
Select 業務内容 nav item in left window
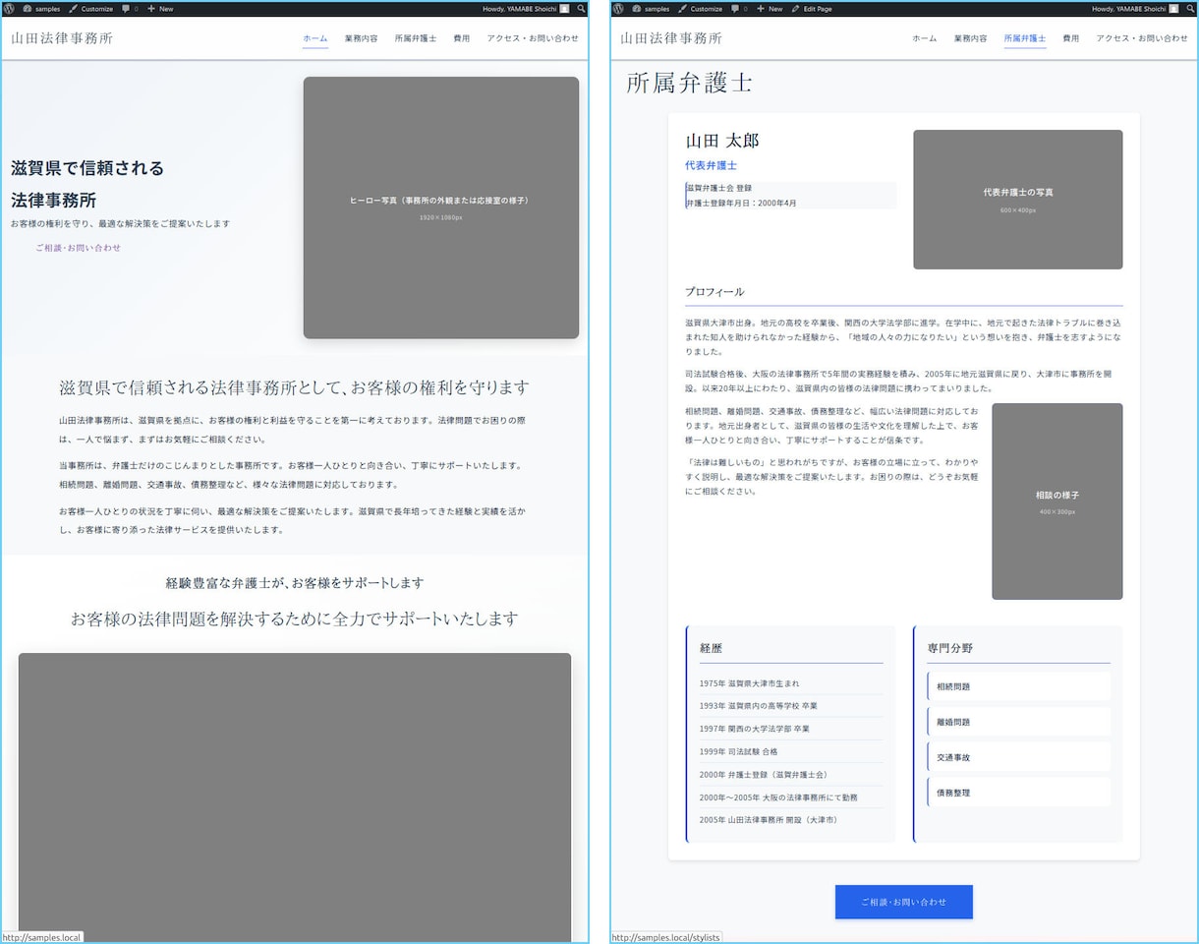pos(361,38)
